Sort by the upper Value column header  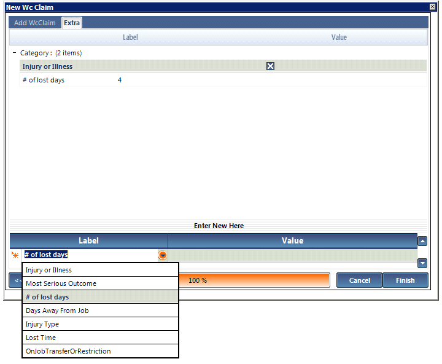pos(339,38)
